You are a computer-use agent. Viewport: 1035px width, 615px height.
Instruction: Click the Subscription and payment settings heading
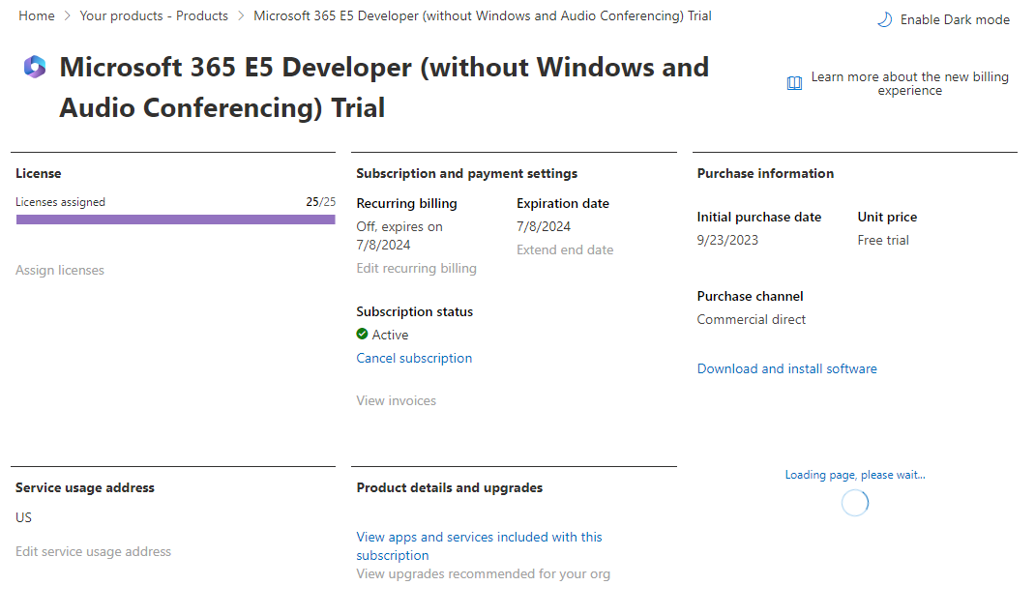(x=466, y=173)
